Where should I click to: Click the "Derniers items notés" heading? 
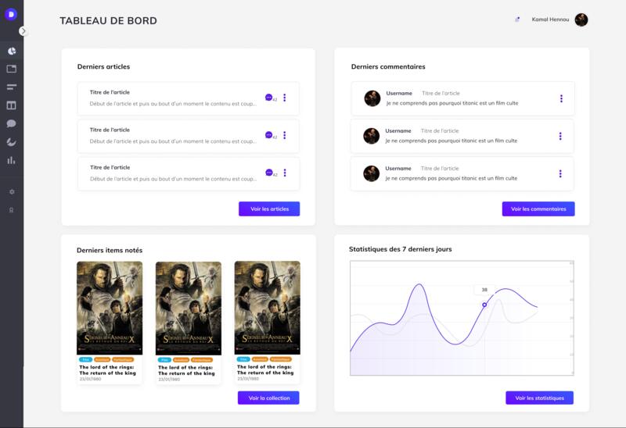coord(110,250)
